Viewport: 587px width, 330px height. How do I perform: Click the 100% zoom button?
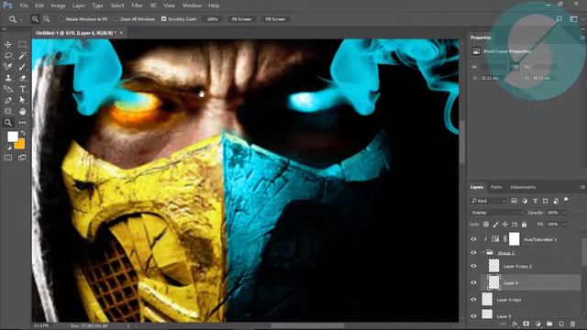coord(212,19)
